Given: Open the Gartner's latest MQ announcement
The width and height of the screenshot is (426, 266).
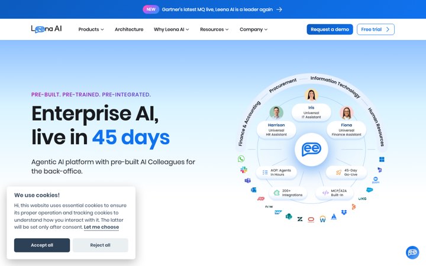Looking at the screenshot, I should 217,9.
